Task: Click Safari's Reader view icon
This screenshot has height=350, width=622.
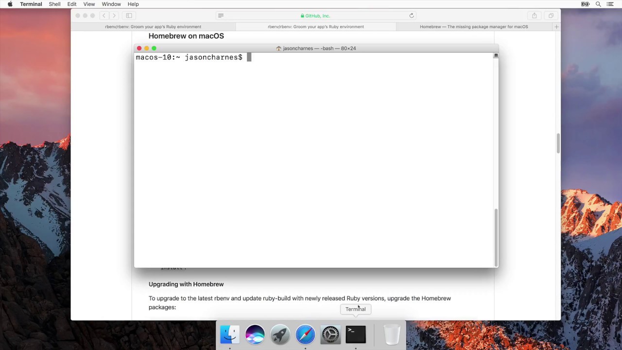Action: [x=221, y=16]
